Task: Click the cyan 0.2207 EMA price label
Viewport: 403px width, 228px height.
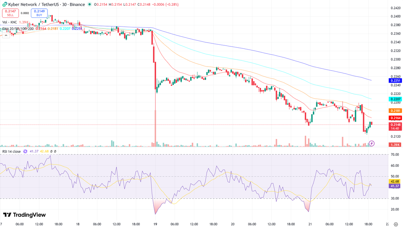Action: (x=394, y=99)
